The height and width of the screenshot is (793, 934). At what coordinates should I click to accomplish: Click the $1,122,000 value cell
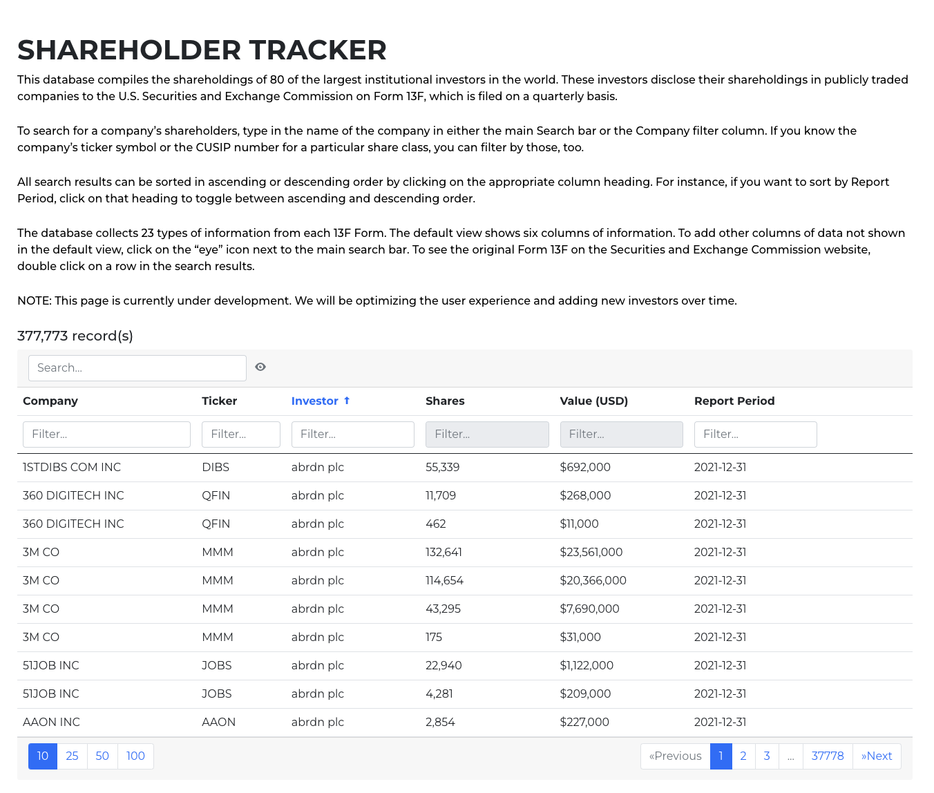tap(587, 665)
